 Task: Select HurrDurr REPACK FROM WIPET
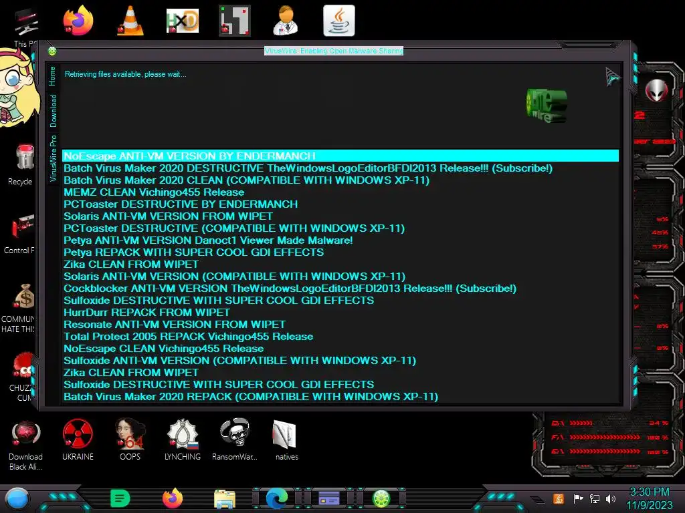340,313
